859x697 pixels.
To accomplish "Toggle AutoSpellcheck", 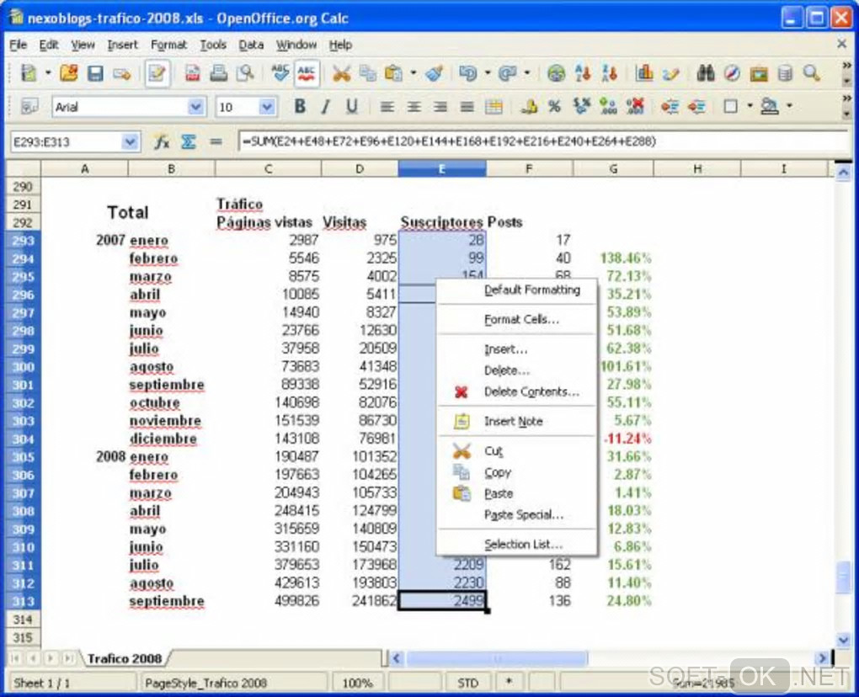I will [x=307, y=73].
